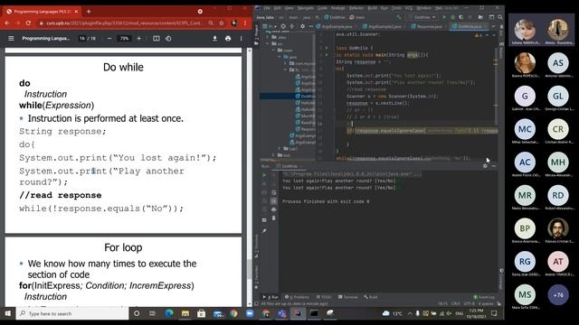Start debugging with the IntelliJ bug icon
The image size is (579, 325).
click(x=452, y=17)
